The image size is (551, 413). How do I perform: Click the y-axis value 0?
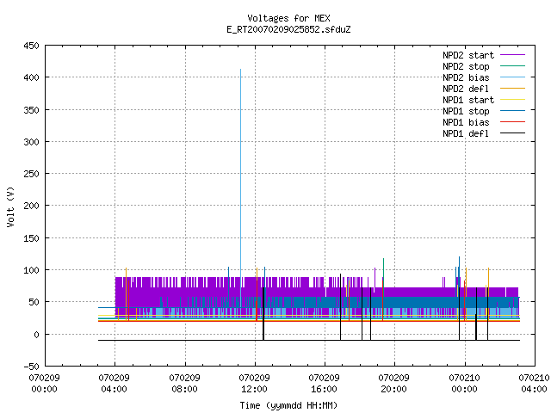point(36,335)
